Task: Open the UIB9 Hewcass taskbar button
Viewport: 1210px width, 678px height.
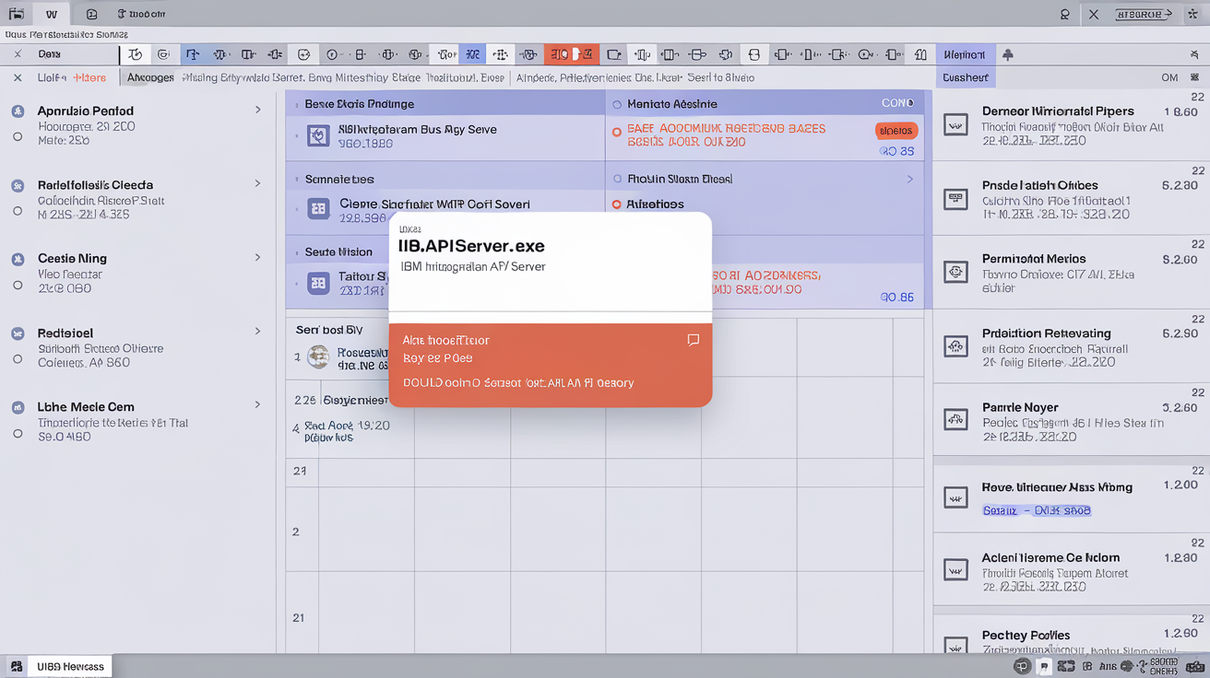Action: (71, 665)
